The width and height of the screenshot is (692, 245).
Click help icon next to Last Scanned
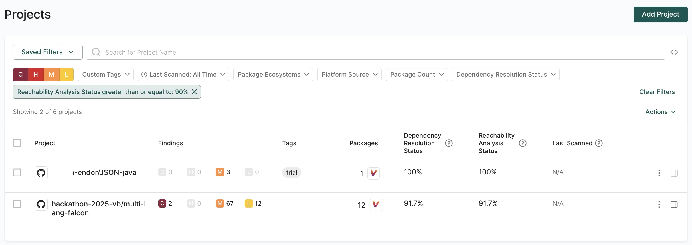599,143
